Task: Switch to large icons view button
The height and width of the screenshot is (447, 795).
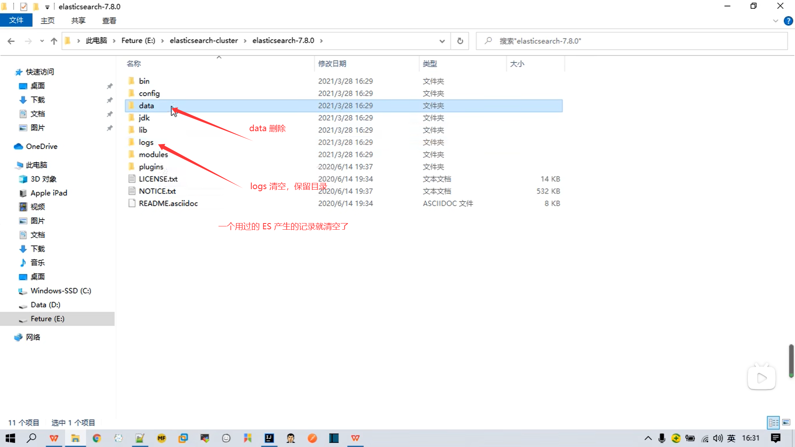Action: coord(786,422)
